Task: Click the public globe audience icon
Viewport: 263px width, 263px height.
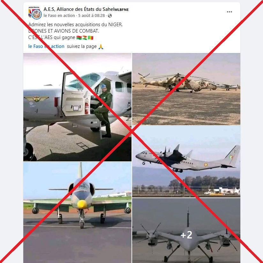Action: click(110, 16)
